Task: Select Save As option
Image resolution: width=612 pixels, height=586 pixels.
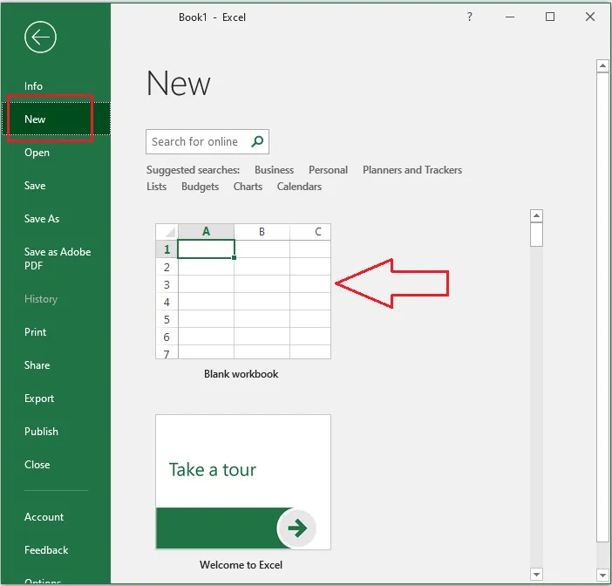Action: coord(42,219)
